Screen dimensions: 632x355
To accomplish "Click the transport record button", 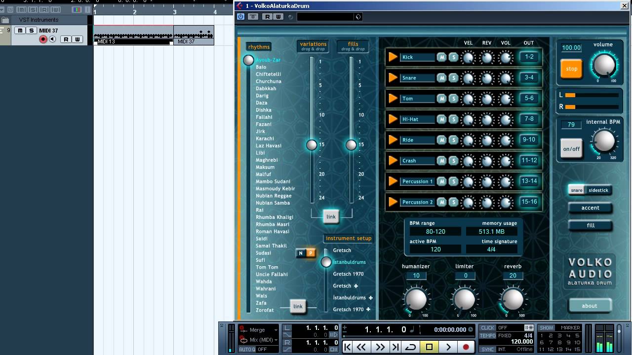I will (466, 347).
